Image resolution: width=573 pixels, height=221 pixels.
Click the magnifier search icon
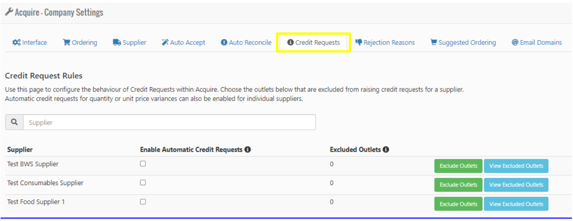click(14, 122)
